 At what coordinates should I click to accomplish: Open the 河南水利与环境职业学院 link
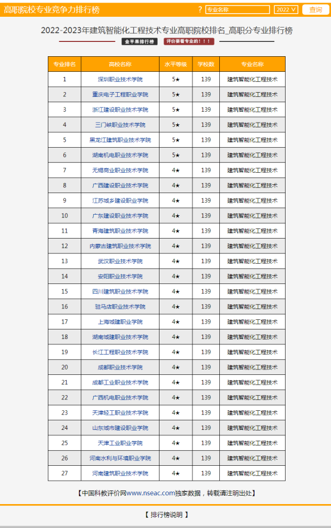pyautogui.click(x=120, y=458)
